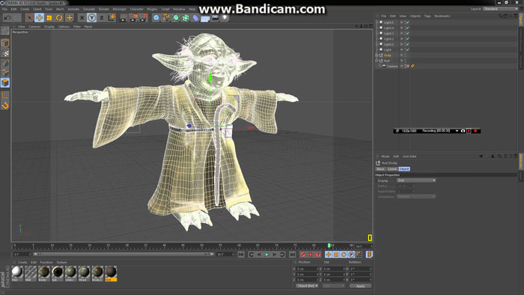
Task: Activate the Rotate tool
Action: [x=59, y=18]
